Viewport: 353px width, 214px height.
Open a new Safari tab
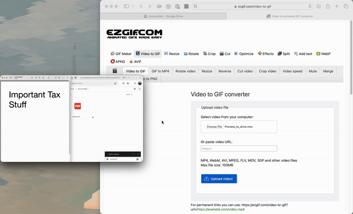[x=337, y=6]
